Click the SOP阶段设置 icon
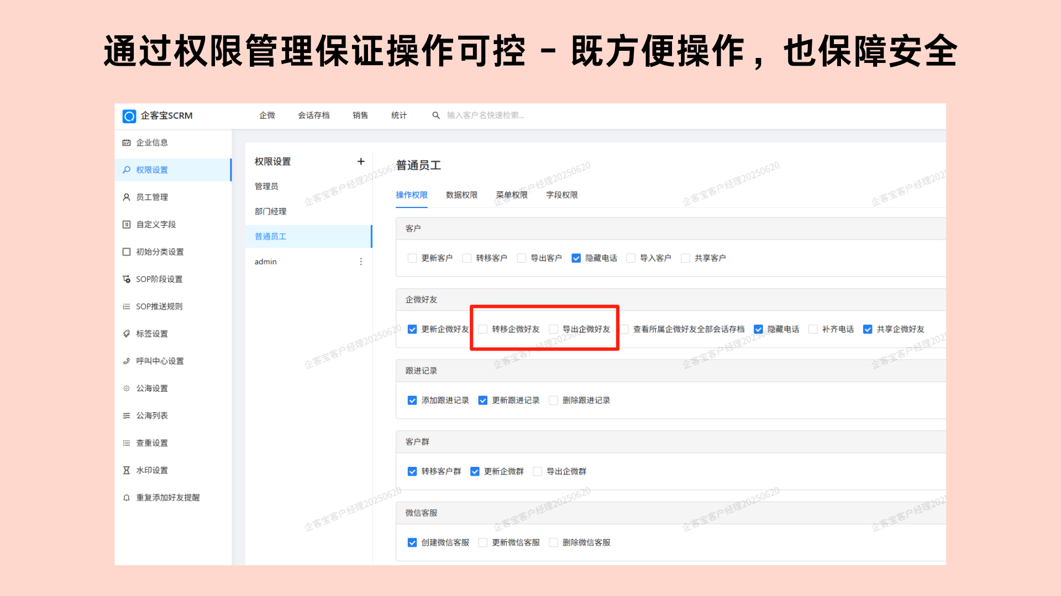Screen dimensions: 1061x596 pyautogui.click(x=127, y=279)
